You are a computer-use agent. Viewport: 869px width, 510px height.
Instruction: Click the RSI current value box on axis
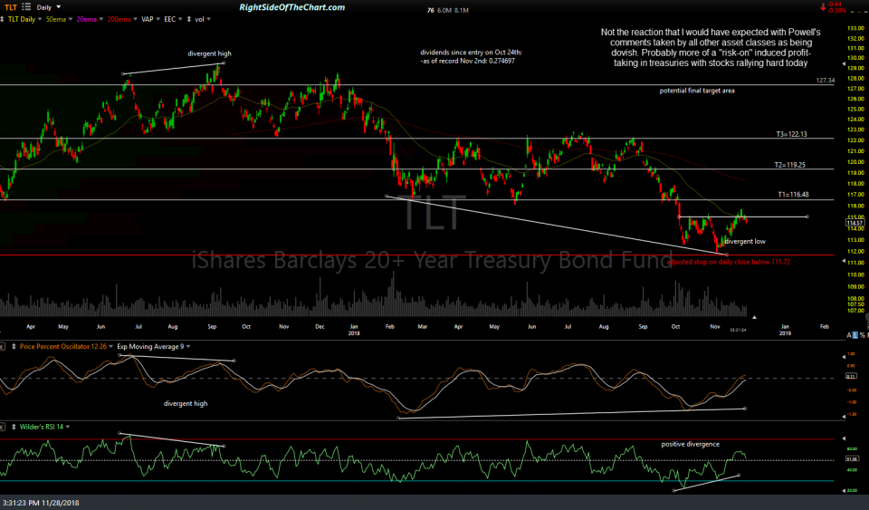tap(852, 458)
